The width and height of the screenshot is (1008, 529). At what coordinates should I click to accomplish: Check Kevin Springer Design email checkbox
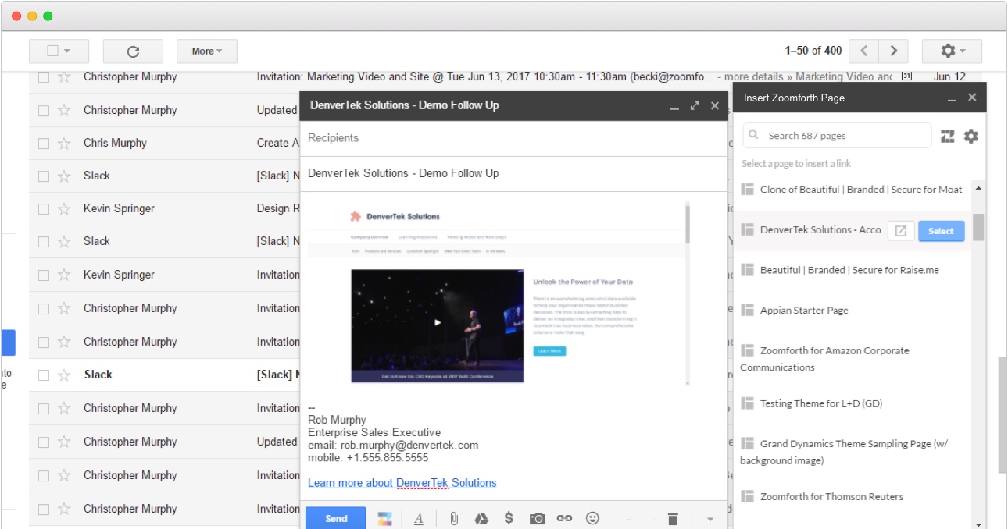[x=44, y=209]
